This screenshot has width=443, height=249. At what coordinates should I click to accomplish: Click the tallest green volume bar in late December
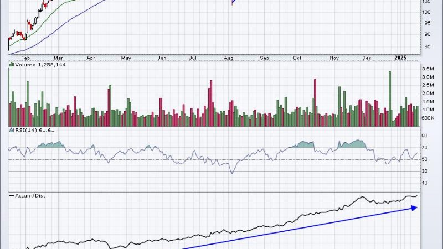[390, 99]
